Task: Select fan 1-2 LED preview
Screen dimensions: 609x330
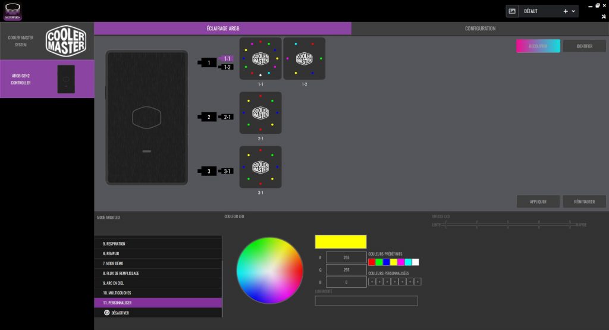Action: [304, 59]
